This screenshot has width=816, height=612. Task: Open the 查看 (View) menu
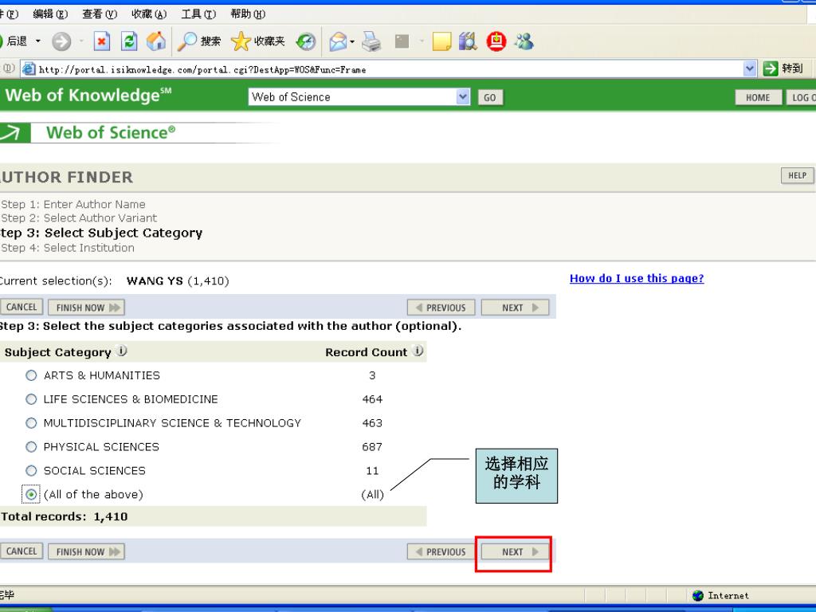100,14
